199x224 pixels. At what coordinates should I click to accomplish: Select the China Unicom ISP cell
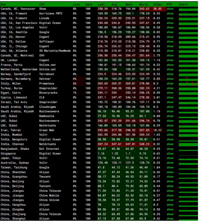click(49, 200)
